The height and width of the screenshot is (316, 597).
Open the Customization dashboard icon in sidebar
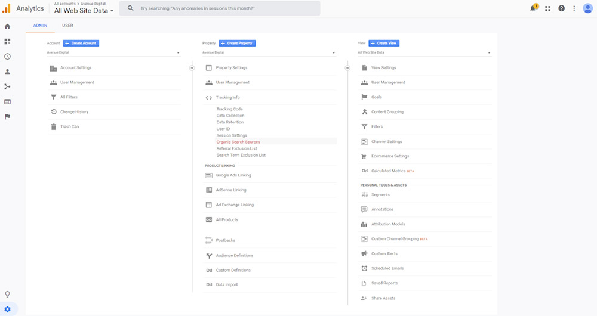pos(7,42)
